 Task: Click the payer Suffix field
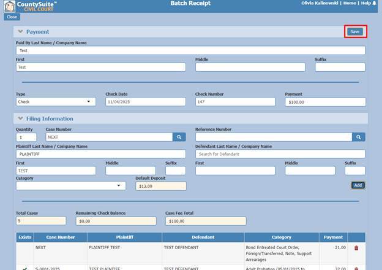click(x=340, y=67)
